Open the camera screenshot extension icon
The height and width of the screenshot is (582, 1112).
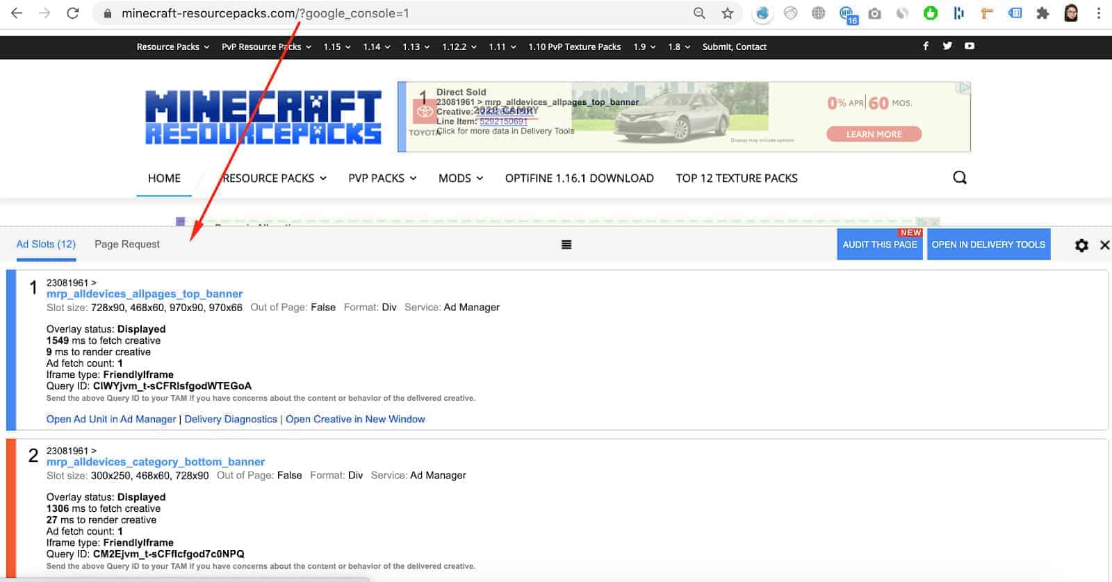[874, 13]
